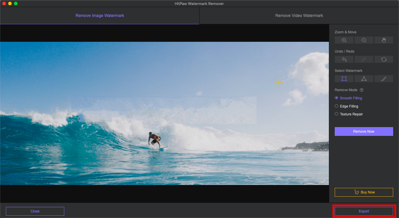
Task: Click the surfer in the image preview
Action: 155,139
